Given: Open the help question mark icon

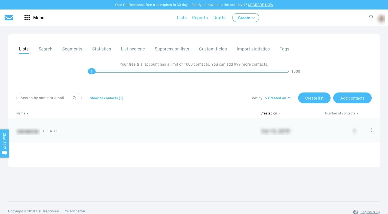Looking at the screenshot, I should tap(371, 18).
